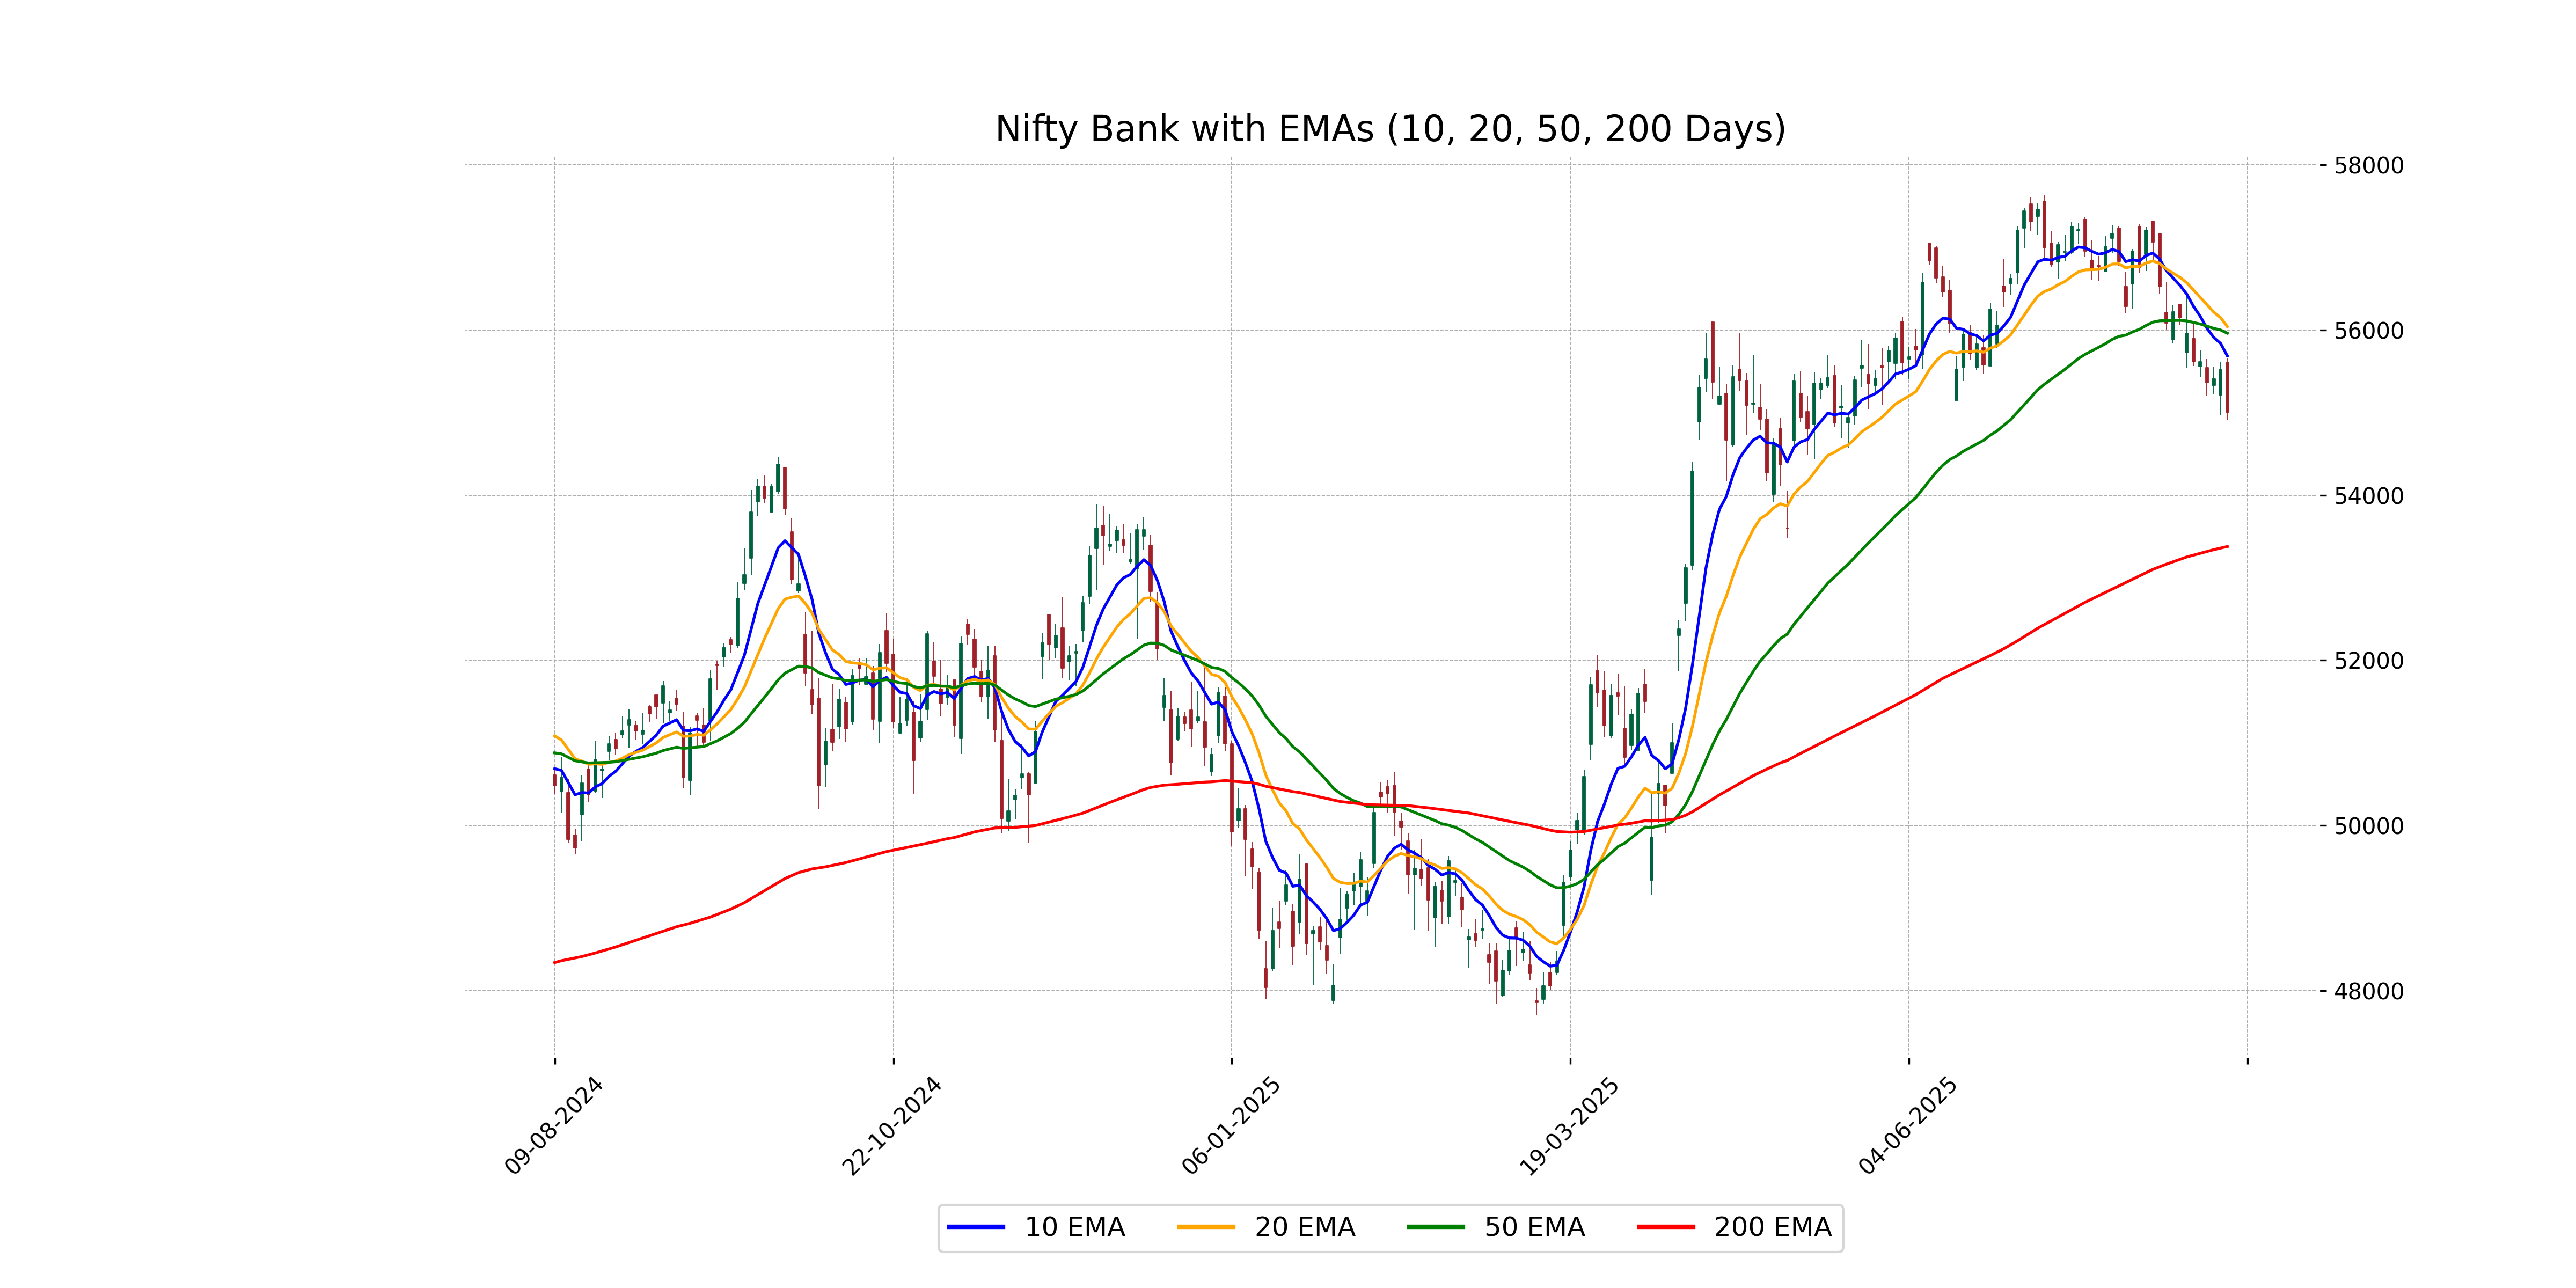Click the blue 10 EMA legend swatch
This screenshot has height=1288, width=2576.
(x=976, y=1227)
